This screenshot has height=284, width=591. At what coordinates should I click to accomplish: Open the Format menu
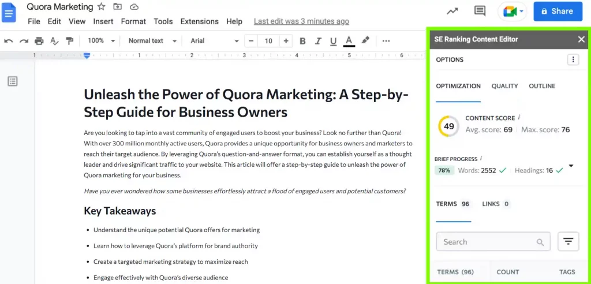(133, 21)
